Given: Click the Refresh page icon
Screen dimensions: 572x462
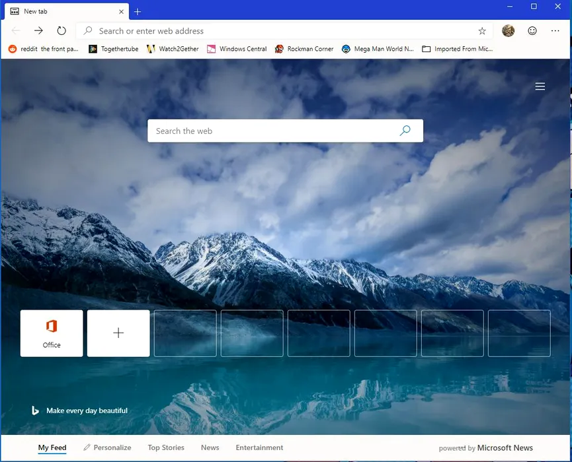Looking at the screenshot, I should pyautogui.click(x=61, y=31).
